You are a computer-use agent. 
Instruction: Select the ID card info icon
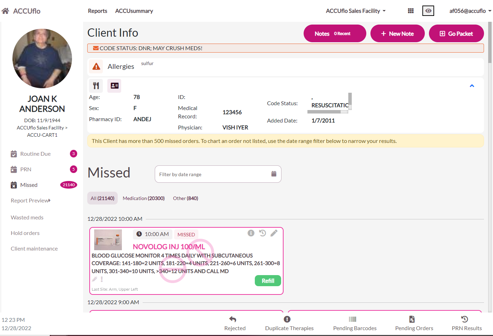click(114, 85)
